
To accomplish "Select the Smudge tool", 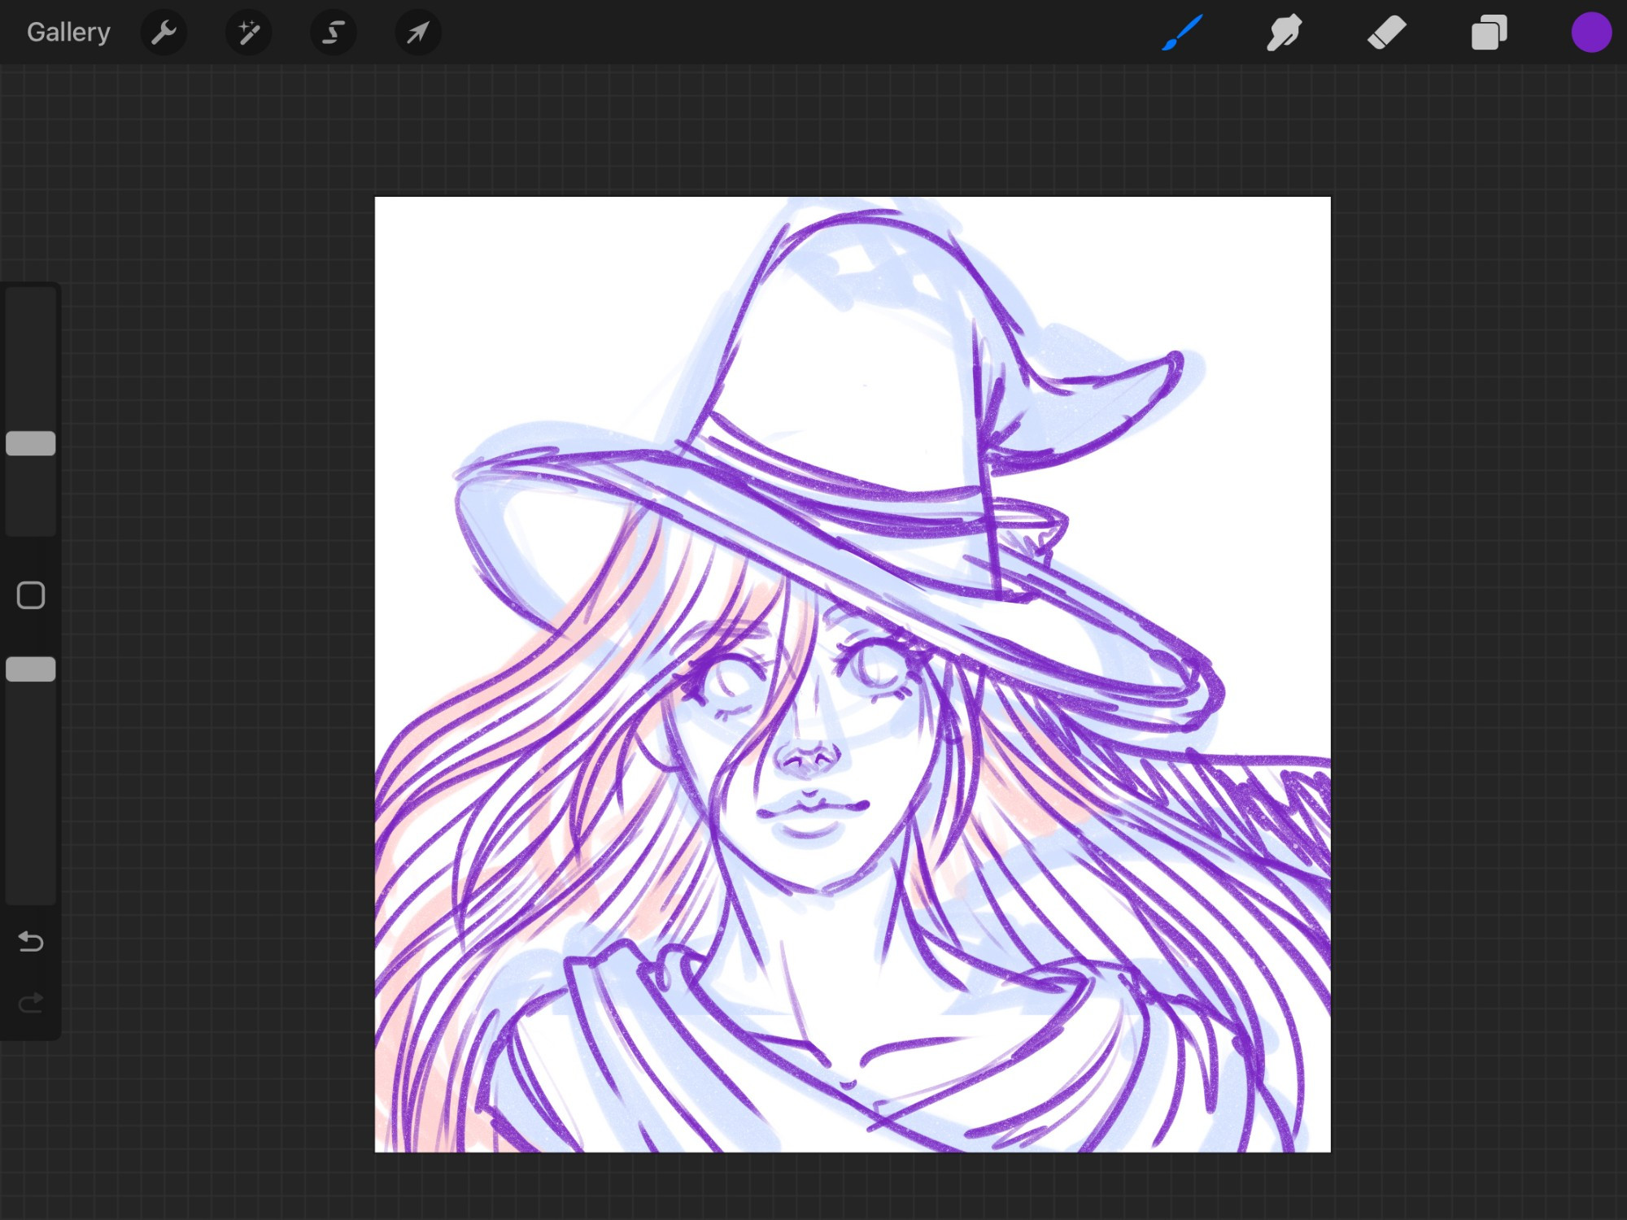I will tap(1284, 33).
